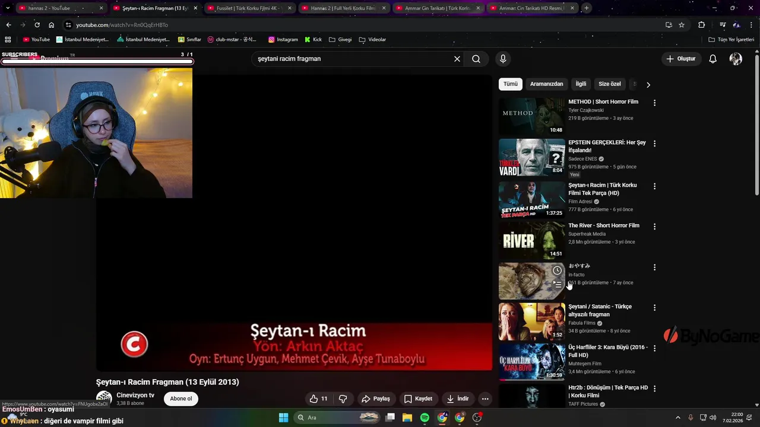Open the Tüm Yer İşaretleri folder
Image resolution: width=760 pixels, height=427 pixels.
(x=731, y=40)
